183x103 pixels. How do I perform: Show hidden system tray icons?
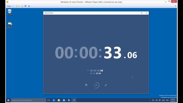click(150, 100)
